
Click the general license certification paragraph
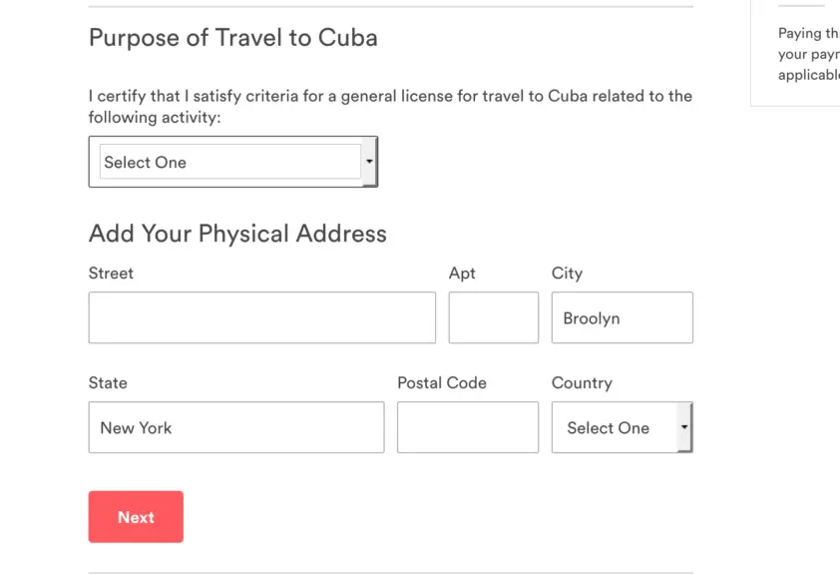(x=390, y=106)
